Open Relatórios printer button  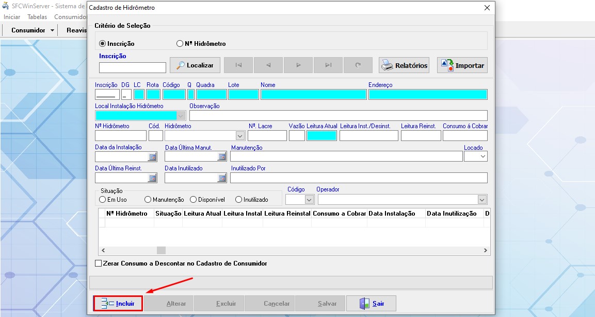coord(405,65)
